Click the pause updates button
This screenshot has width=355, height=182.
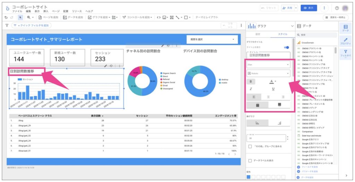point(335,17)
